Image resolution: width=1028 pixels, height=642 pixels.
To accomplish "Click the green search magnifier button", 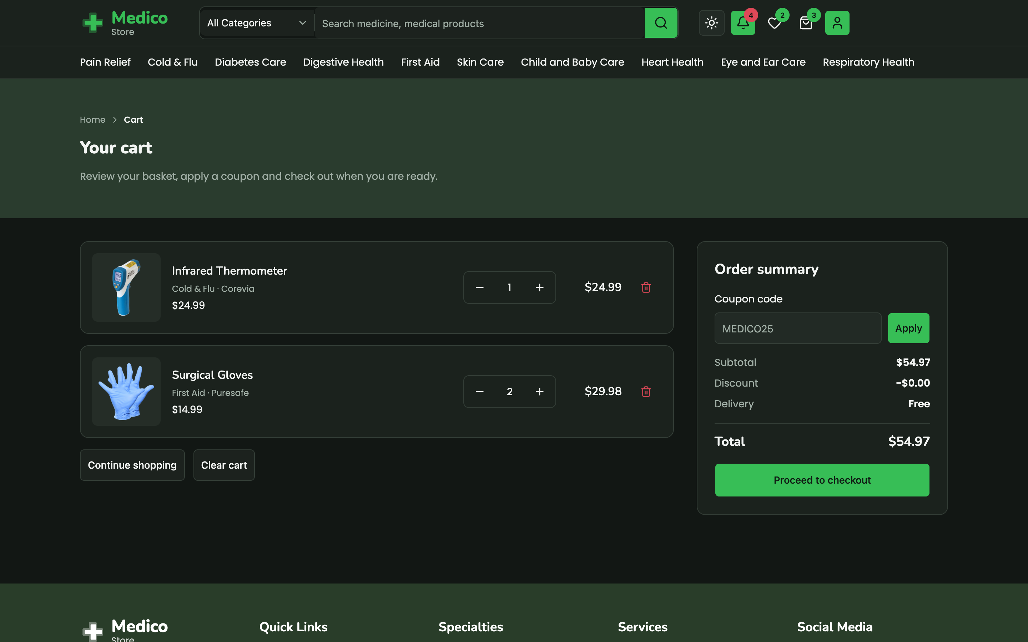I will tap(661, 23).
